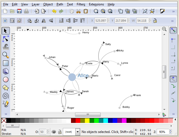
Task: Select the Tweak tool
Action: point(6,47)
